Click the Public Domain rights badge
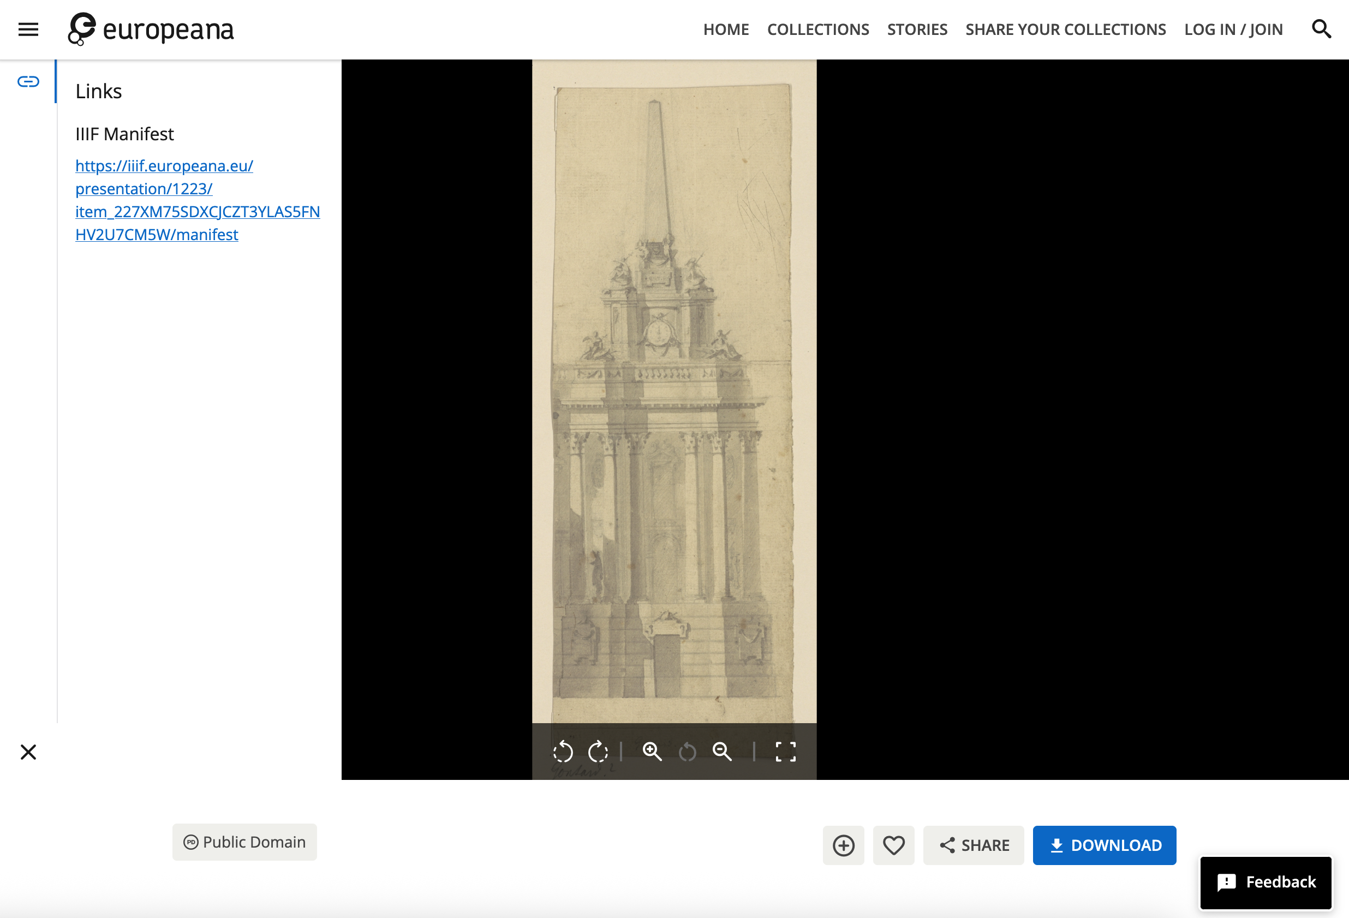The width and height of the screenshot is (1349, 918). (244, 843)
